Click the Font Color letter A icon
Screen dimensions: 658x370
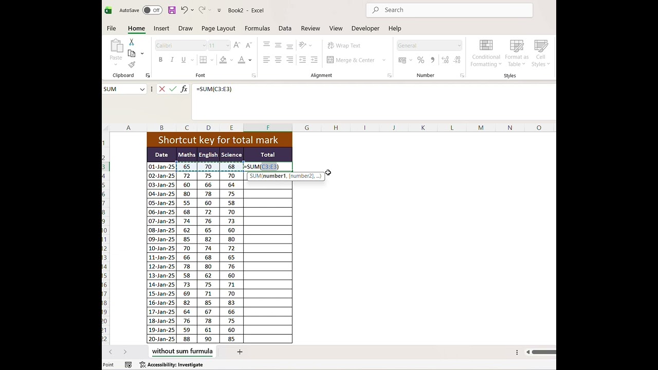tap(242, 60)
